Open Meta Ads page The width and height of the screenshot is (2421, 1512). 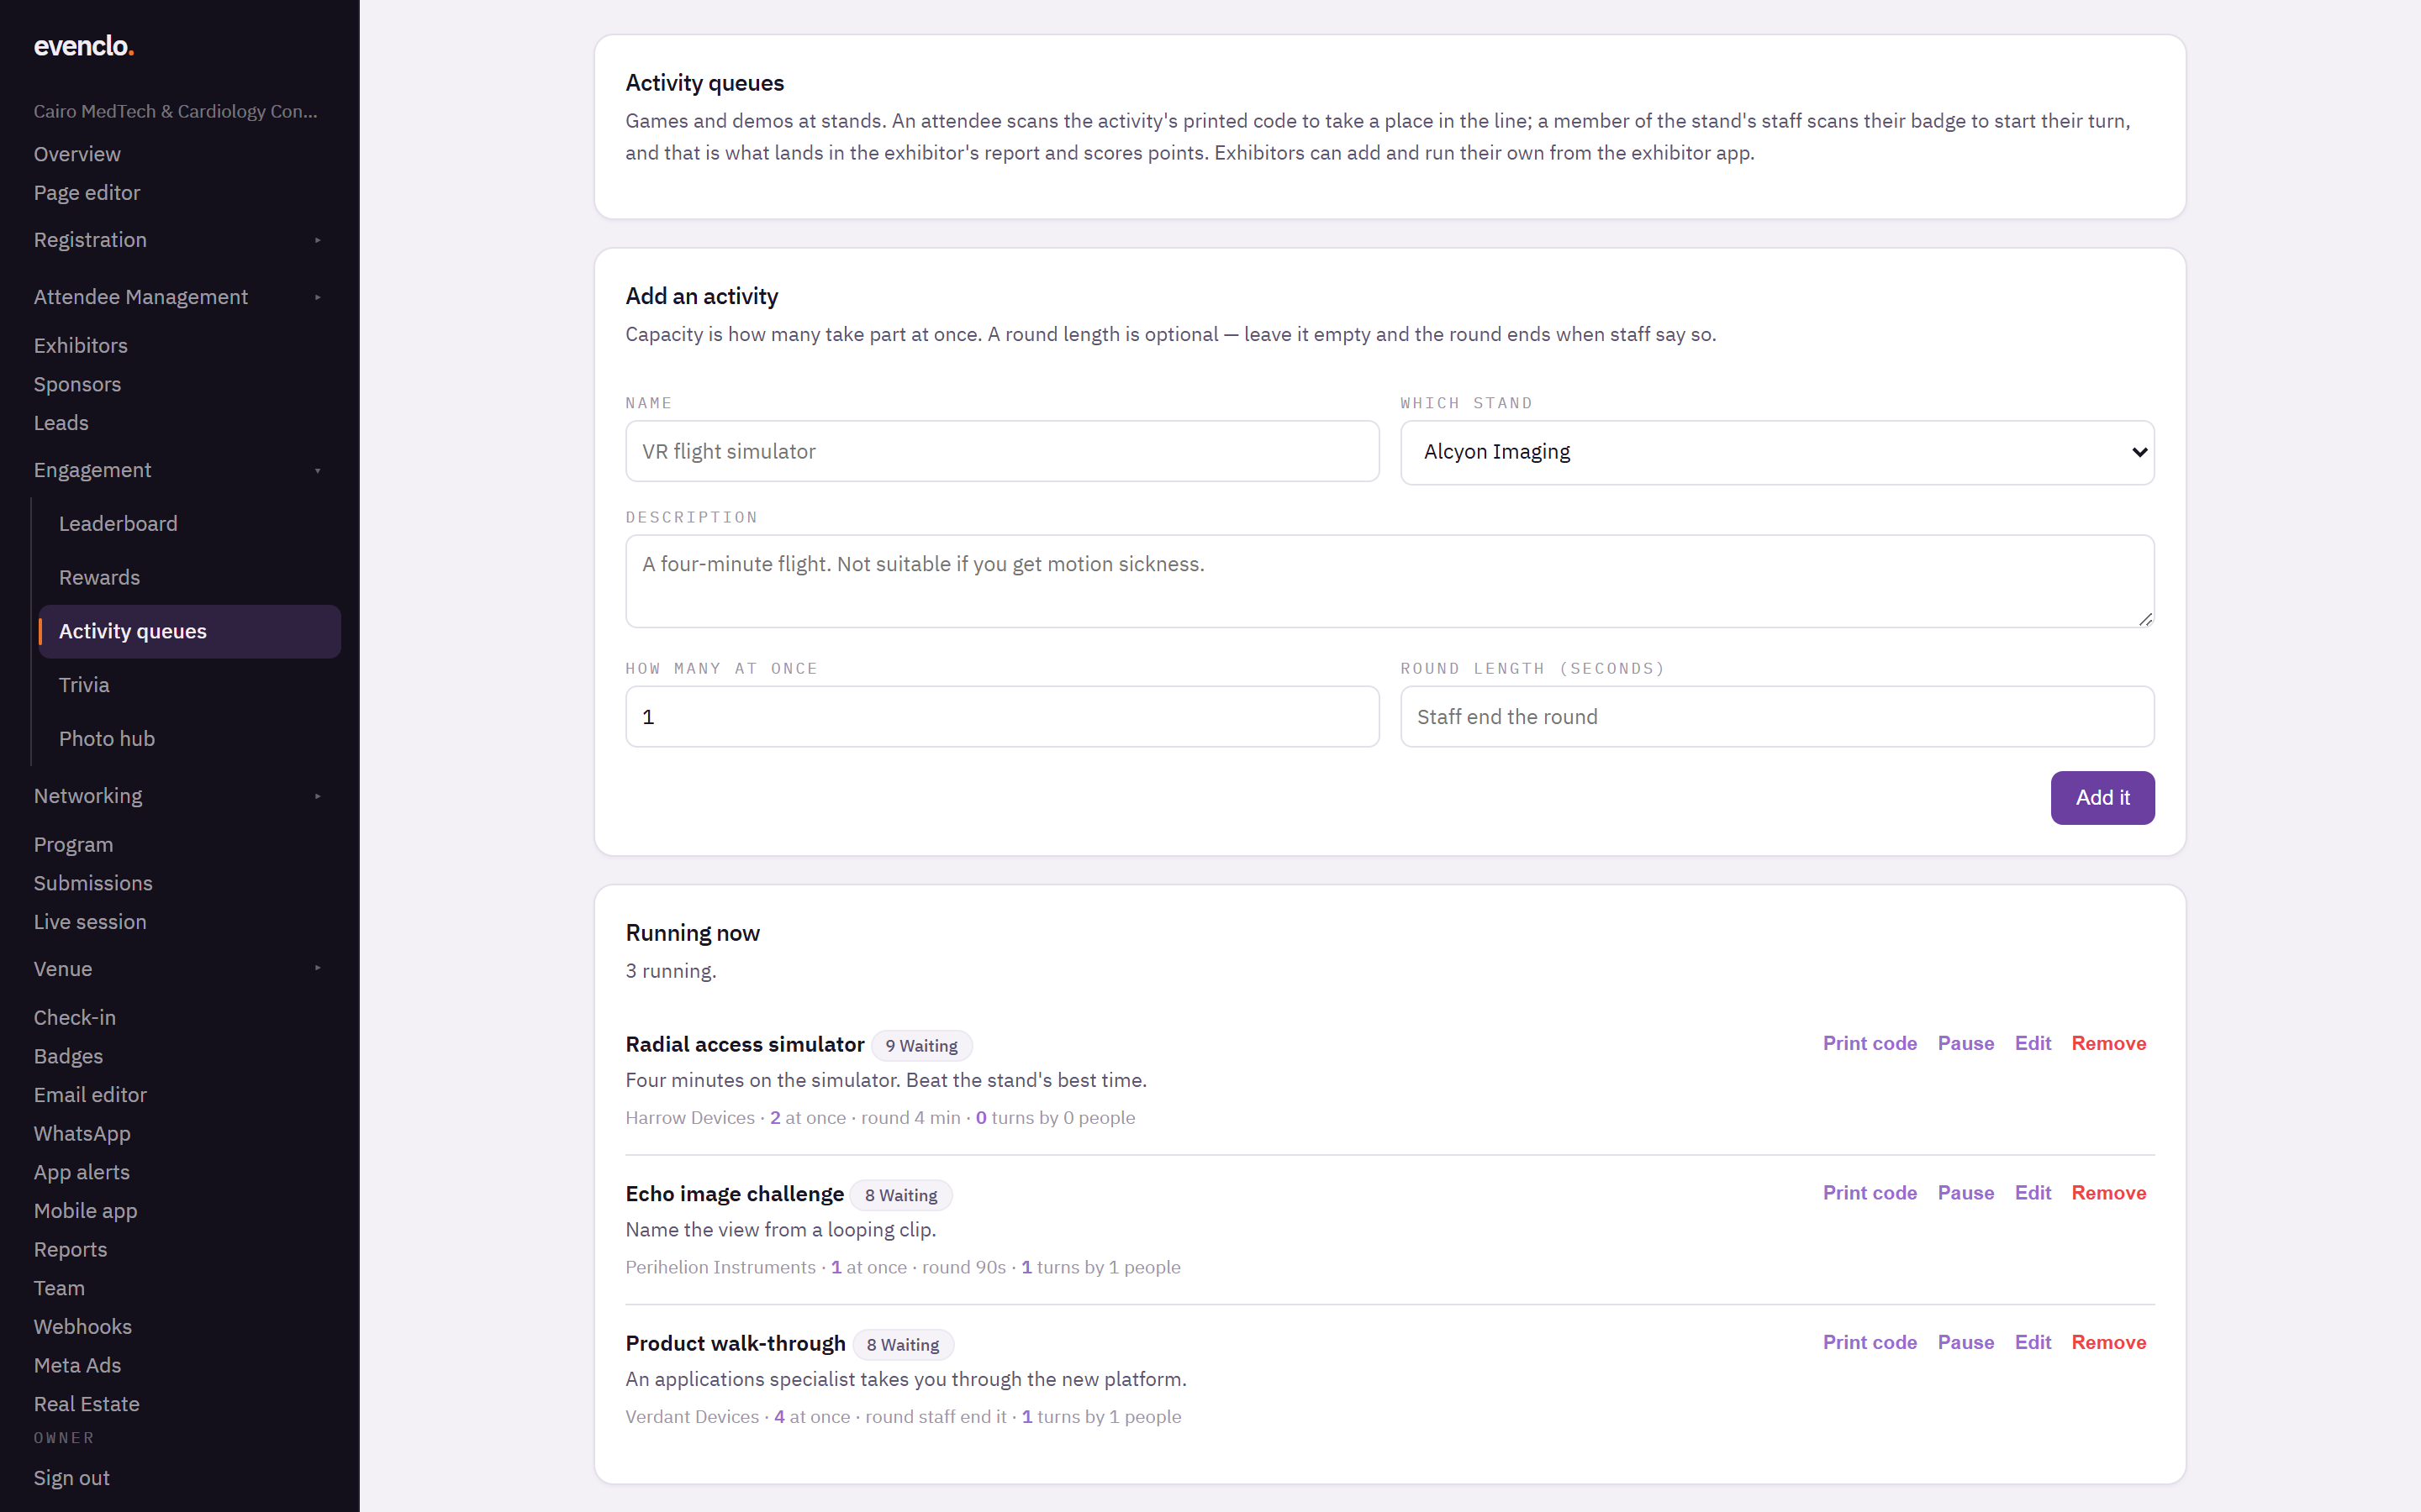tap(77, 1366)
